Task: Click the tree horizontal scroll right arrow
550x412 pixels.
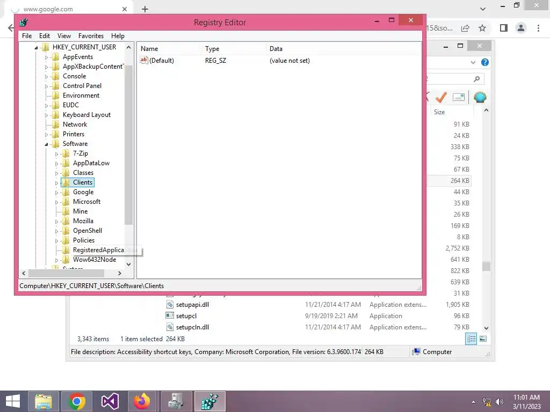Action: click(x=120, y=273)
